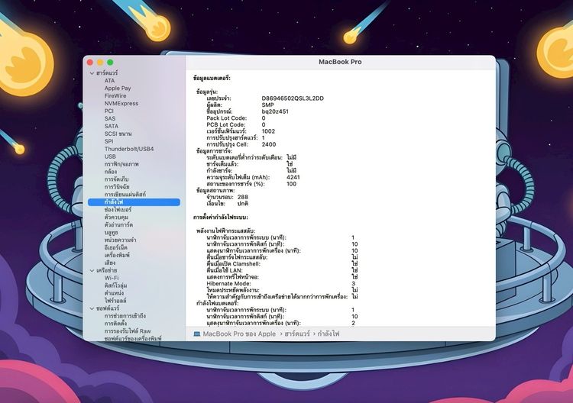
Task: Open บลูทูธ (Bluetooth) in the sidebar
Action: 111,233
